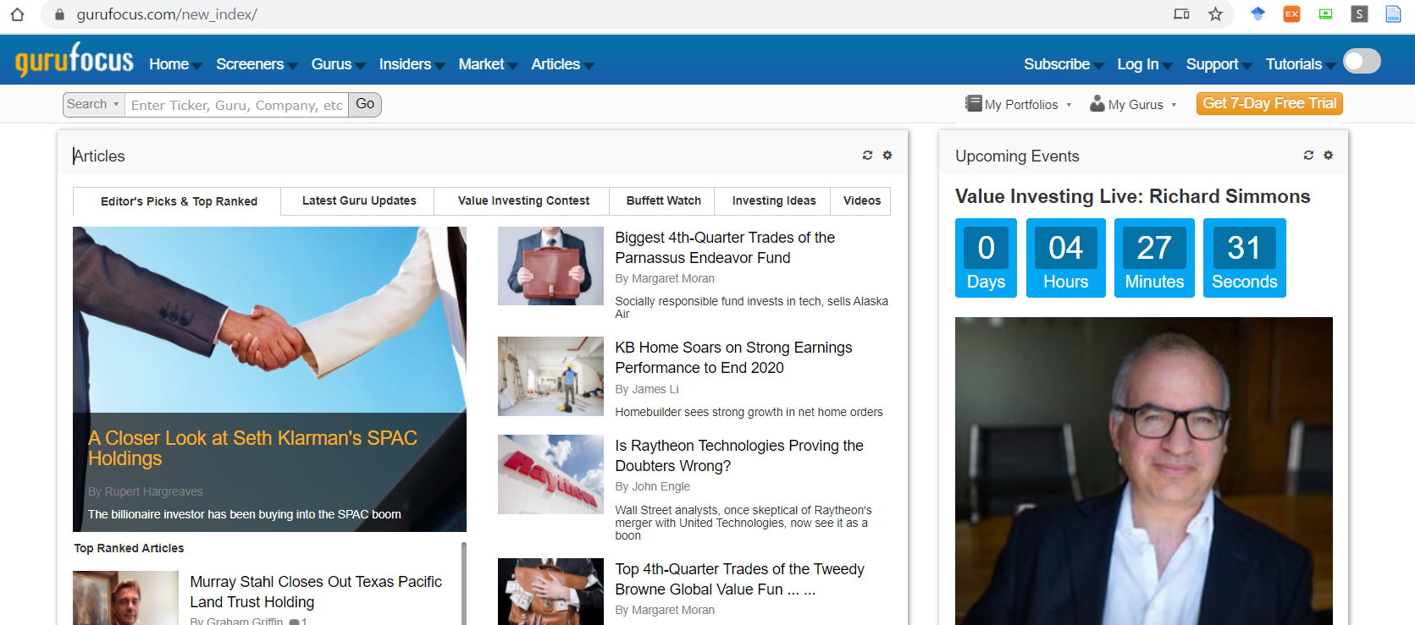
Task: View site security lock icon
Action: 59,14
